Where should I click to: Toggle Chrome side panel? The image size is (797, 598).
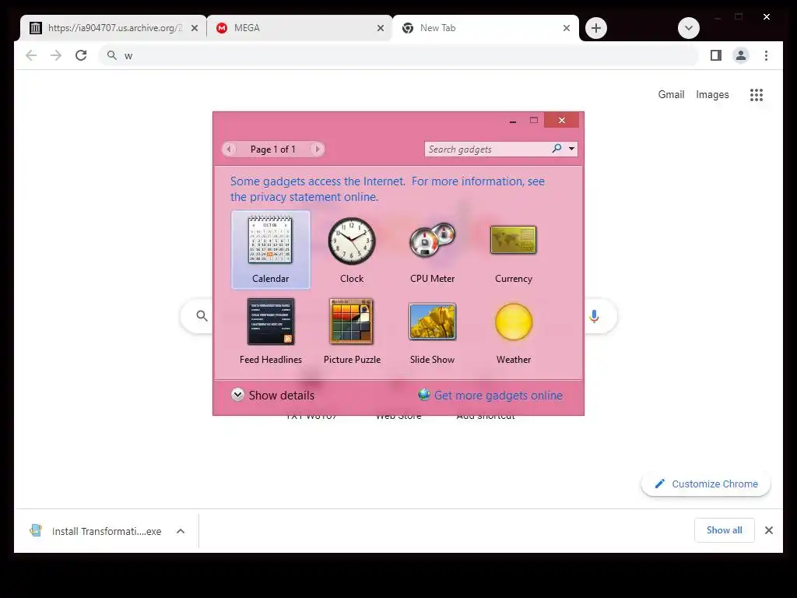[x=716, y=55]
